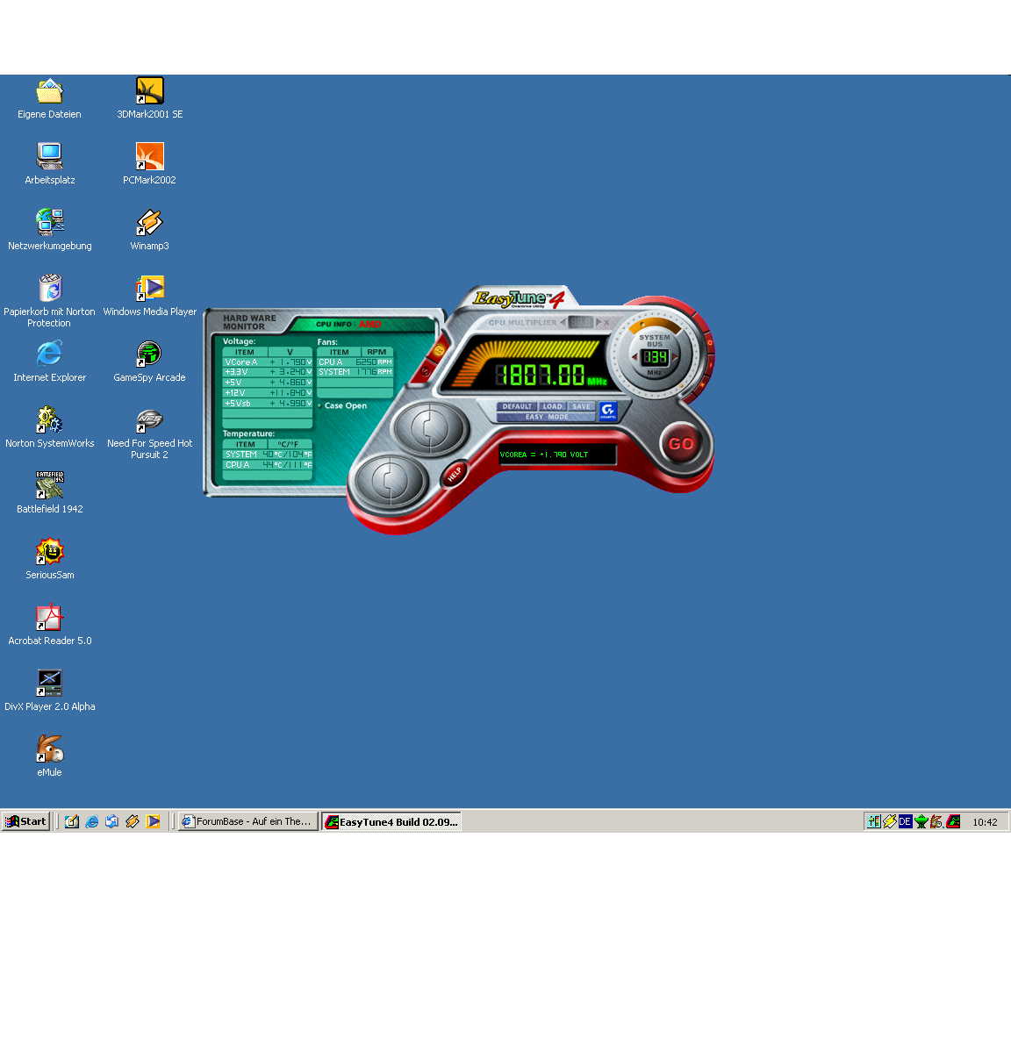The image size is (1011, 1053).
Task: Click the system bus 134 MHz value
Action: (655, 357)
